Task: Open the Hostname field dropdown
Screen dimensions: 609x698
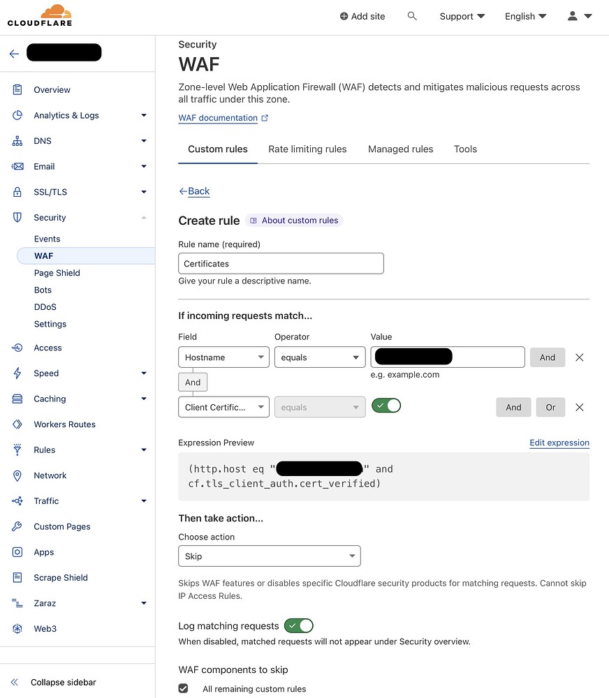Action: (x=223, y=357)
